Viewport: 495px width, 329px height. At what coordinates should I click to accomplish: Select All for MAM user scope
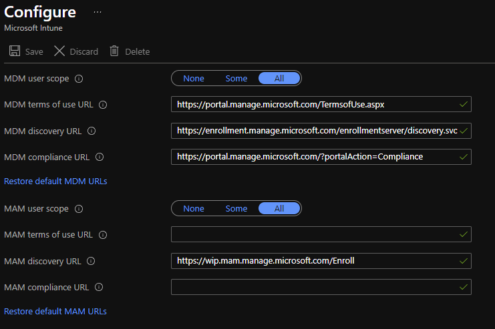click(x=279, y=209)
